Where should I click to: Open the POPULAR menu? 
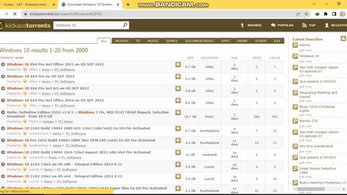(x=282, y=25)
